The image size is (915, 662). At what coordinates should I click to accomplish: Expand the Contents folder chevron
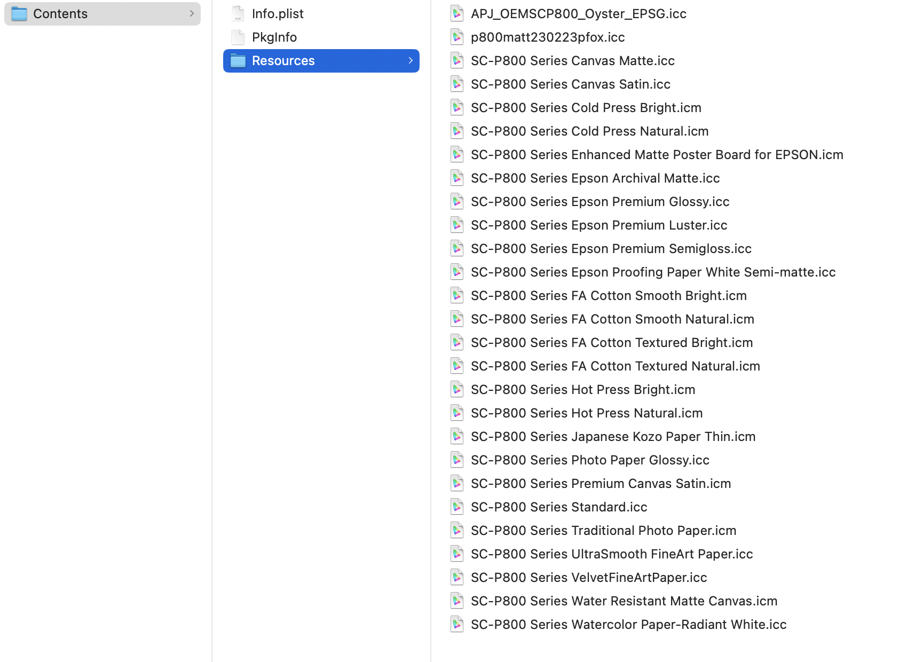pos(192,13)
